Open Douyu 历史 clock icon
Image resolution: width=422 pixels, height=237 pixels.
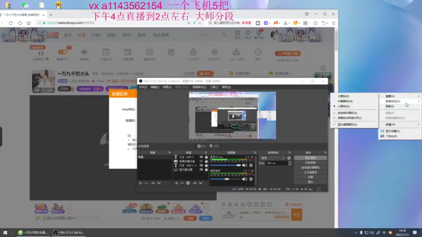click(x=237, y=34)
